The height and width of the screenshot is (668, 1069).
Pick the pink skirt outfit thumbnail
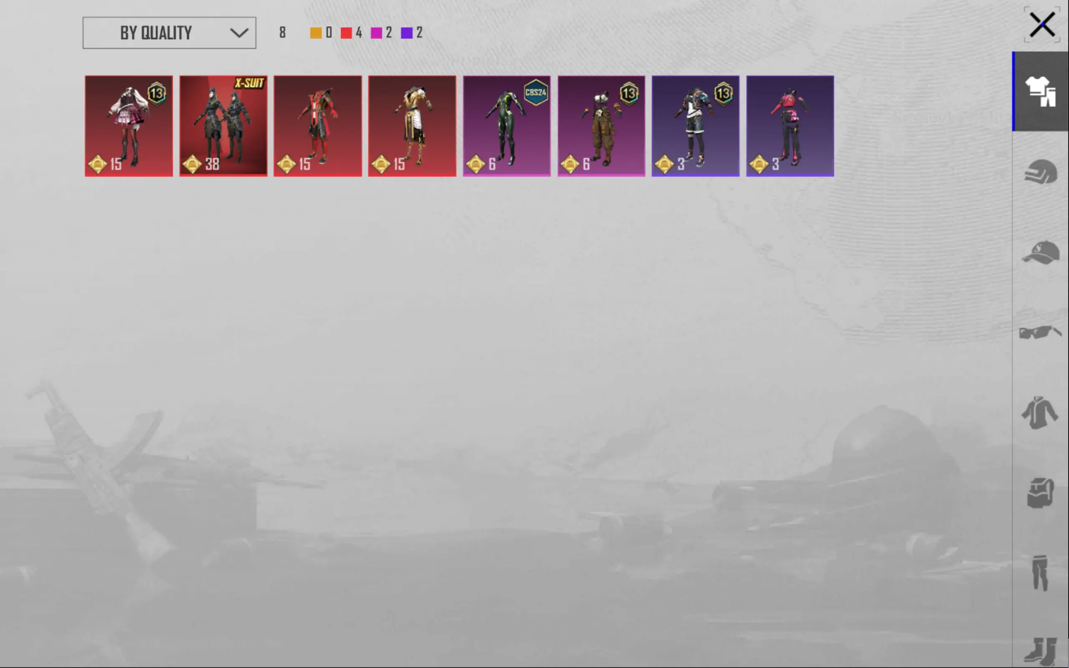pyautogui.click(x=129, y=126)
